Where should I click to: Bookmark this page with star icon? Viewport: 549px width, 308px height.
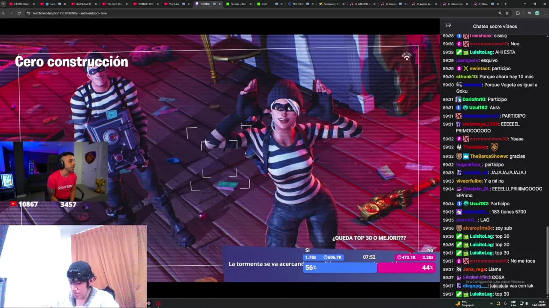pyautogui.click(x=507, y=13)
